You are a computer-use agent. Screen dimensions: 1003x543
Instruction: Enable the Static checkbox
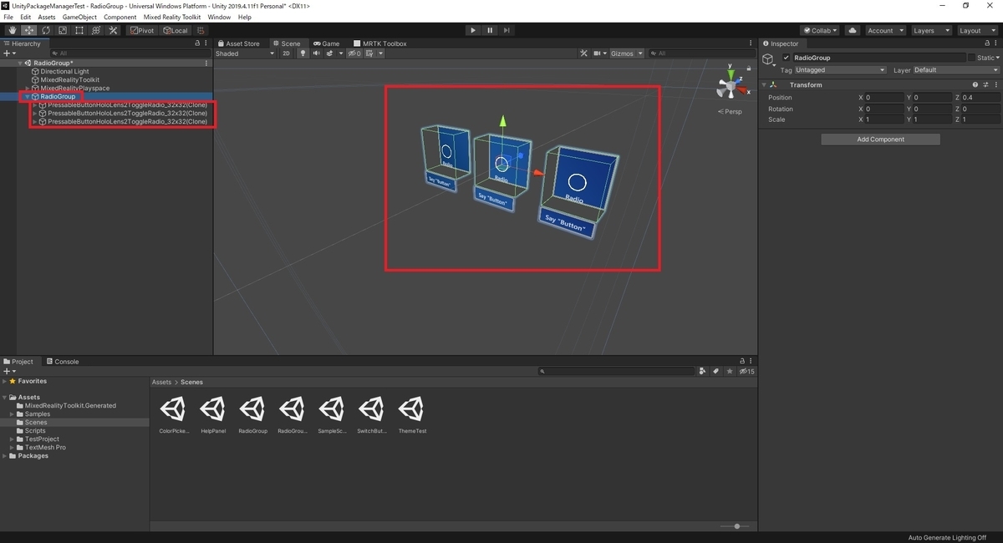972,58
